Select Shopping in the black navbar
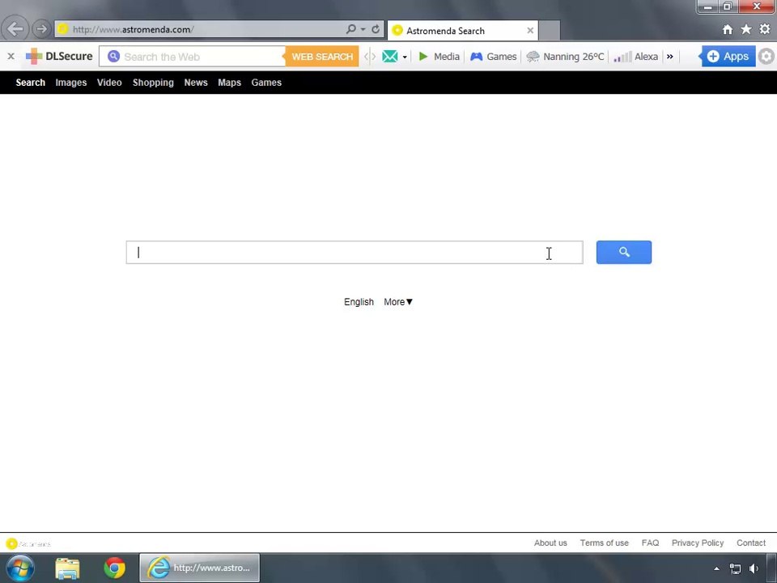Viewport: 777px width, 583px height. click(153, 83)
